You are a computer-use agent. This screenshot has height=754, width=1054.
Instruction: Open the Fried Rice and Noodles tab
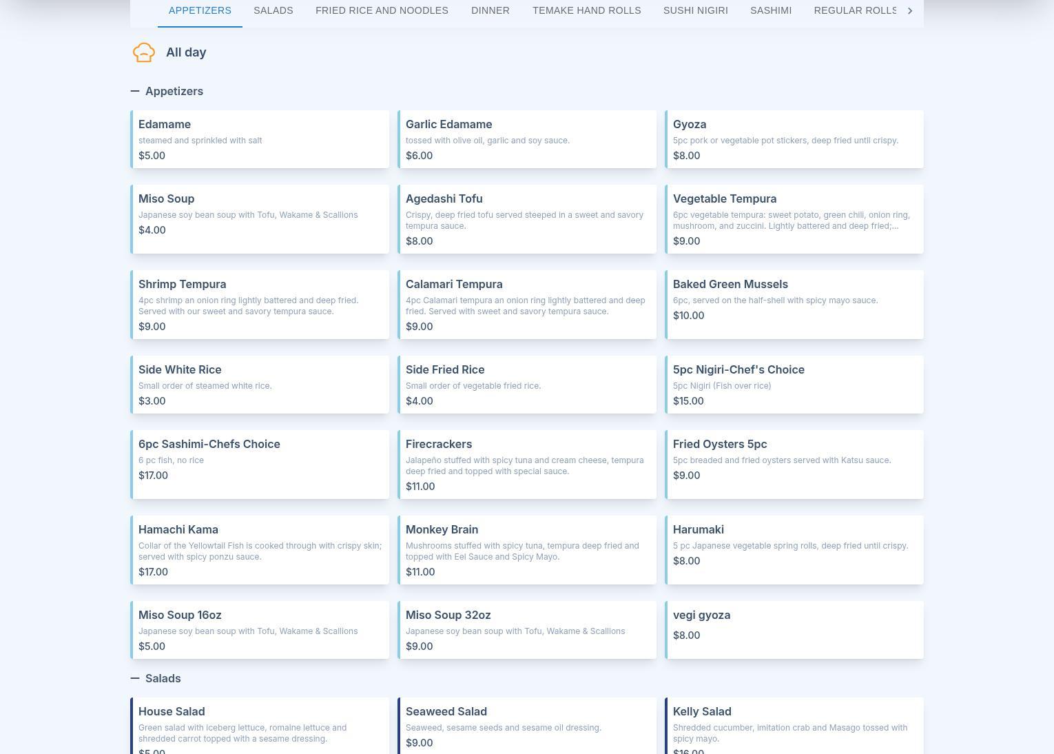(x=382, y=10)
